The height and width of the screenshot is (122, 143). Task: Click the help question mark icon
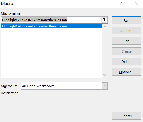pos(121,3)
